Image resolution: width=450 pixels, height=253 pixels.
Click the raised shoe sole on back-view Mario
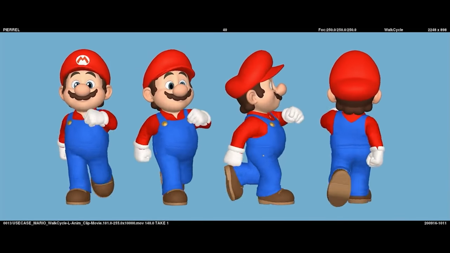coord(339,188)
